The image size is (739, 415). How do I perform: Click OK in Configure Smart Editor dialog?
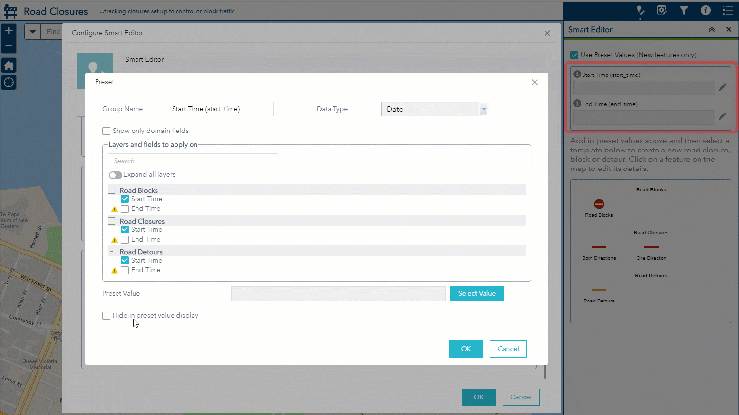point(479,397)
